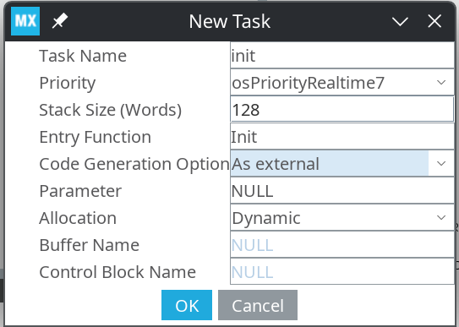Screen dimensions: 459x327
Task: Click the Stack Size (Words) label
Action: tap(111, 110)
